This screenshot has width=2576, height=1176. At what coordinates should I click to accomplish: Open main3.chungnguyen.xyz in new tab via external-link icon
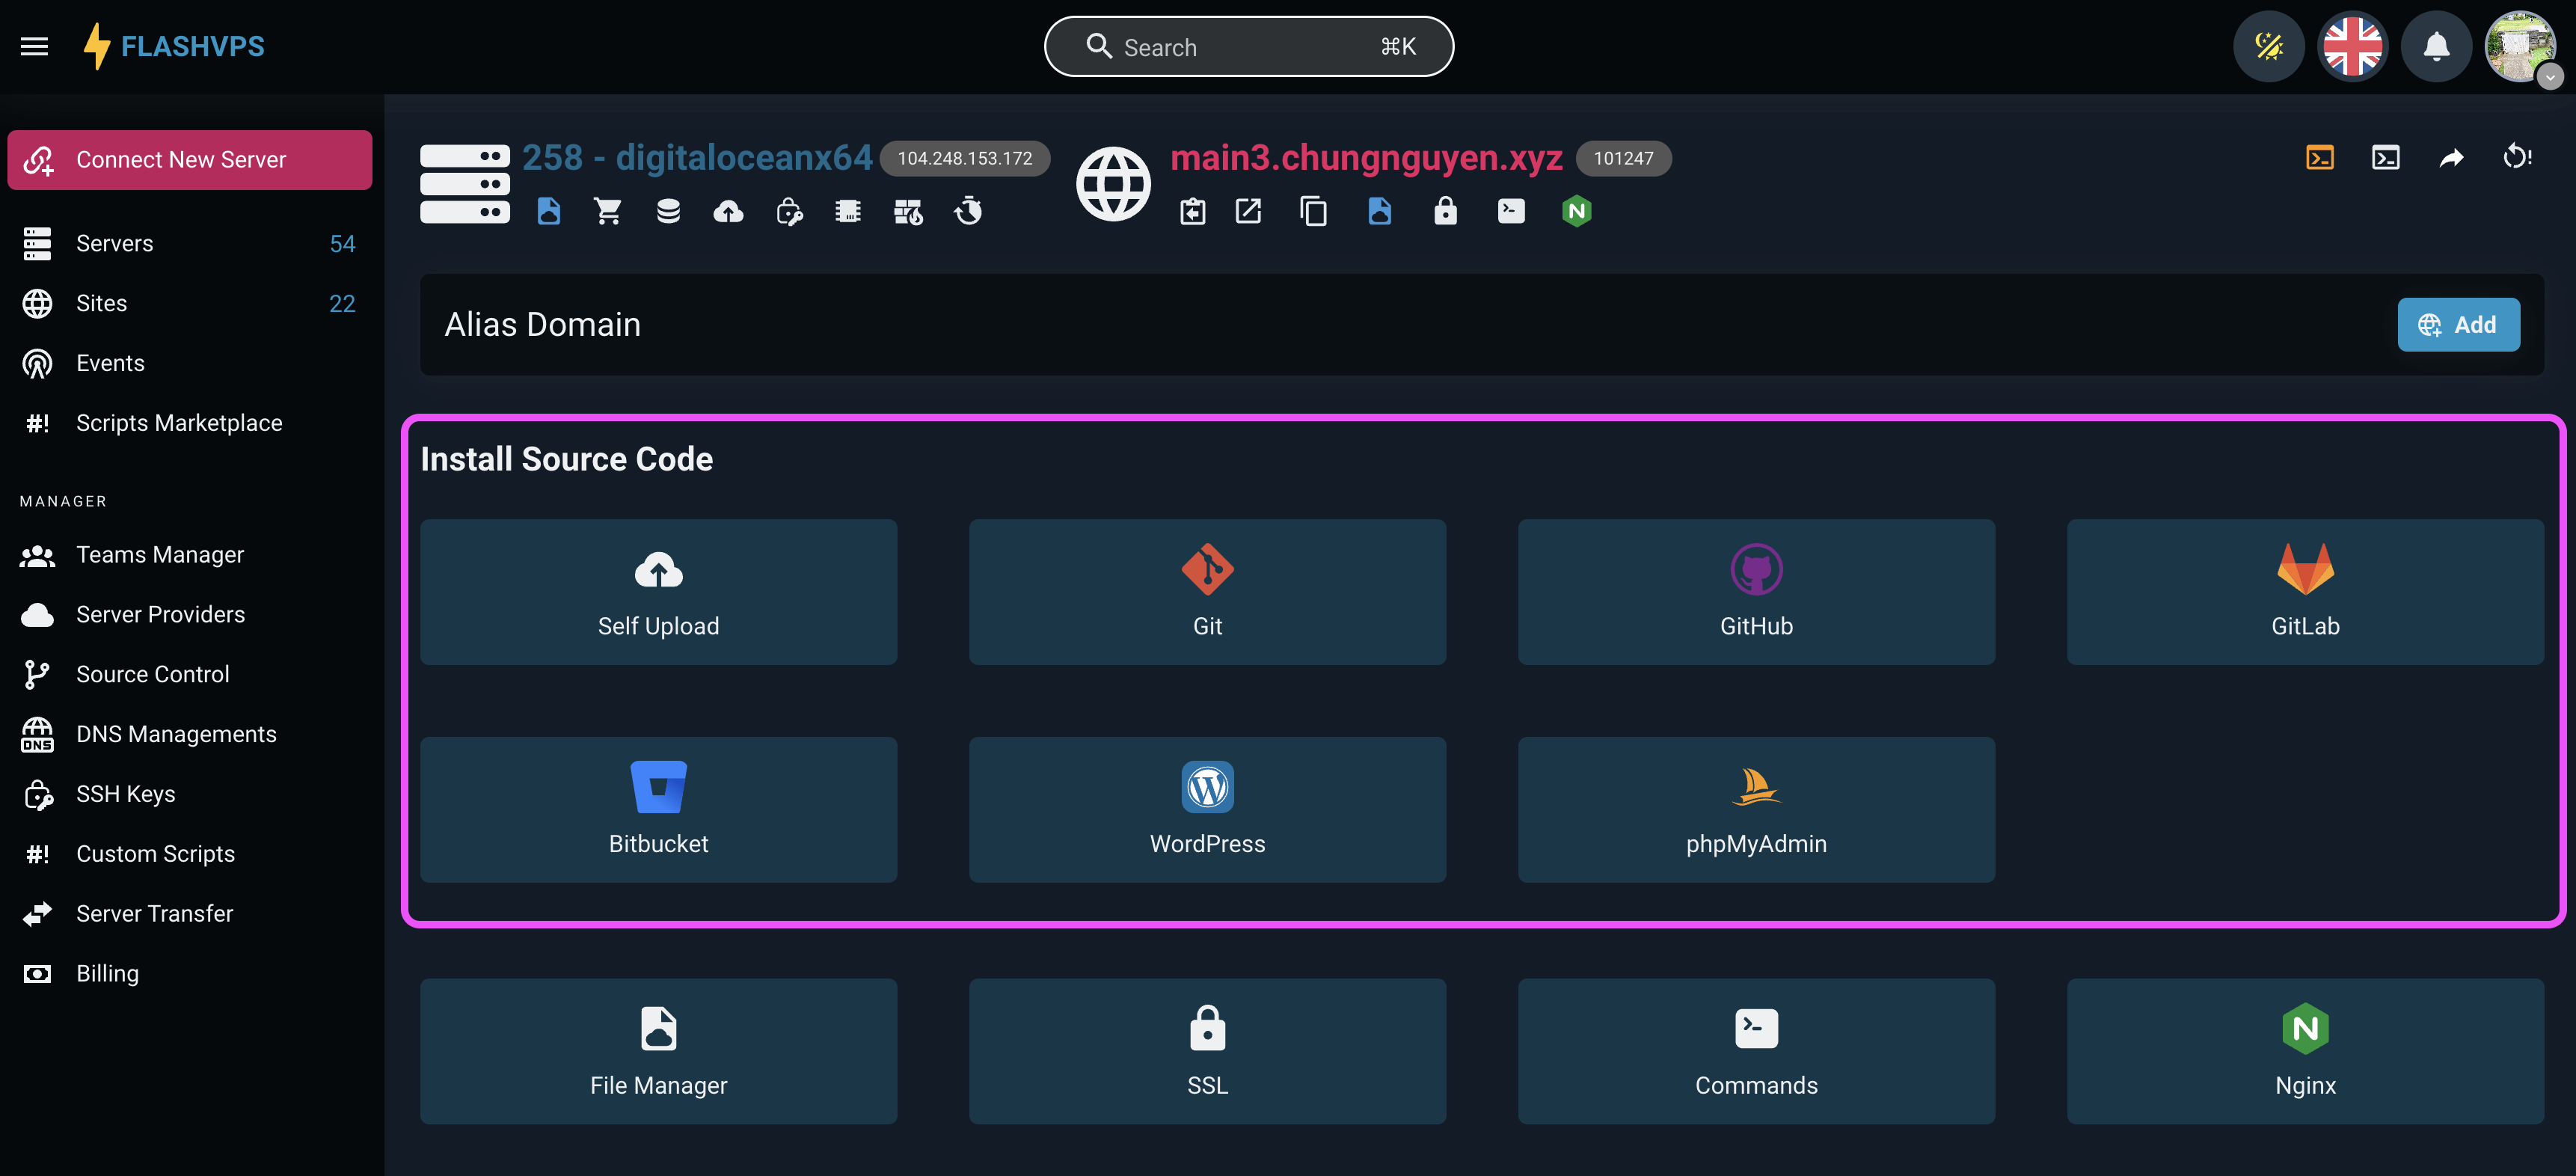tap(1247, 211)
